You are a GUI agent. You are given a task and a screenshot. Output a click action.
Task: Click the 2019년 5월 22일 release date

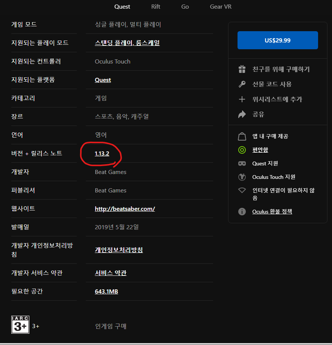coord(117,227)
